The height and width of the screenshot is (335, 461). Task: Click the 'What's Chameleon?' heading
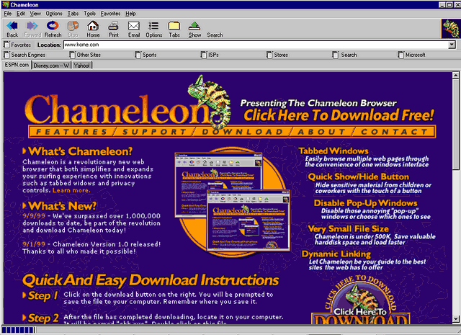click(x=80, y=151)
